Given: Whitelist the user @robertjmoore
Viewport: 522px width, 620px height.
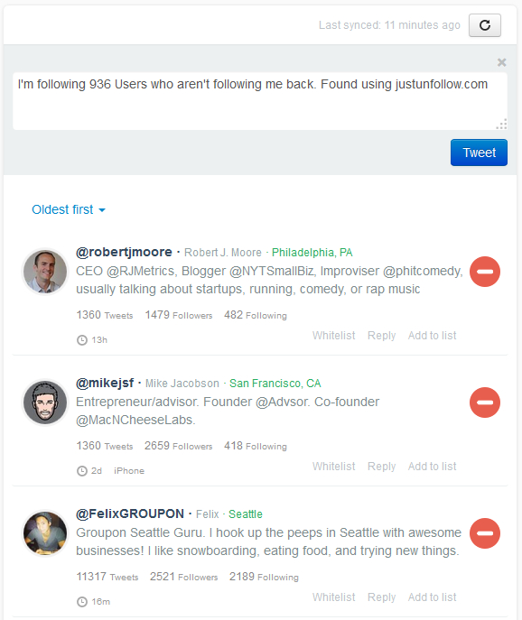Looking at the screenshot, I should (333, 336).
